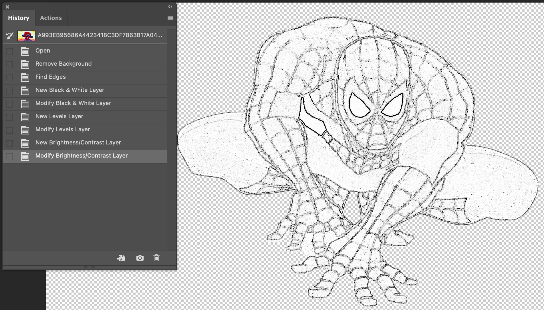Click the snapshot file name A993EB95686A...

click(100, 35)
